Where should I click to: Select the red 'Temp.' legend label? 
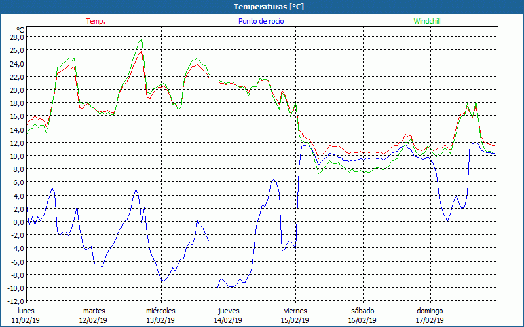(96, 21)
